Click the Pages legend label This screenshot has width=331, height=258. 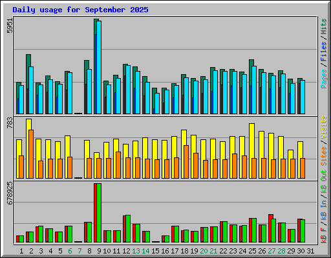pos(323,79)
